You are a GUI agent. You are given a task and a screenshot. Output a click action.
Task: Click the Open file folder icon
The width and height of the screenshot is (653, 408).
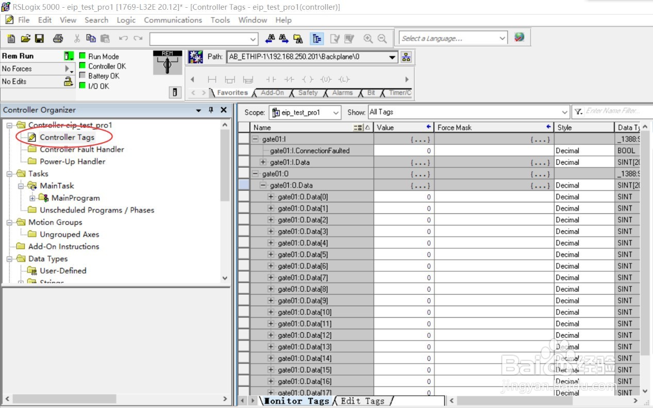(x=25, y=39)
